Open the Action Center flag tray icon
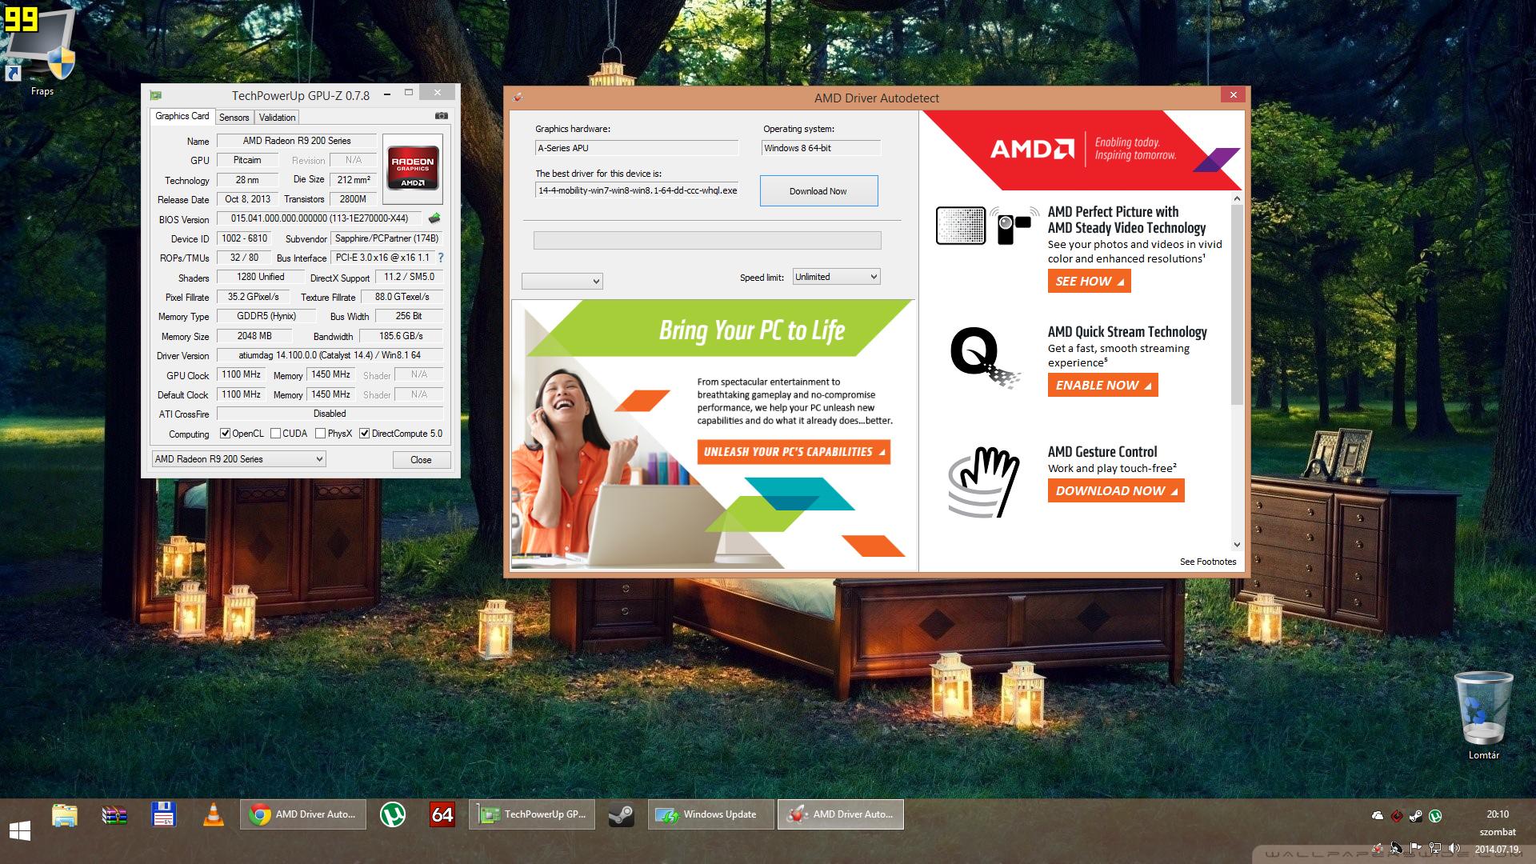 point(1415,848)
